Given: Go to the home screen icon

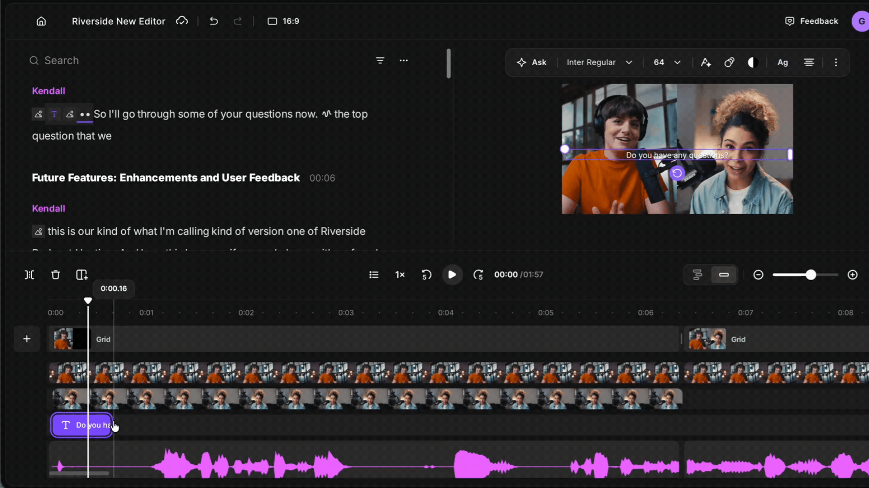Looking at the screenshot, I should point(41,21).
